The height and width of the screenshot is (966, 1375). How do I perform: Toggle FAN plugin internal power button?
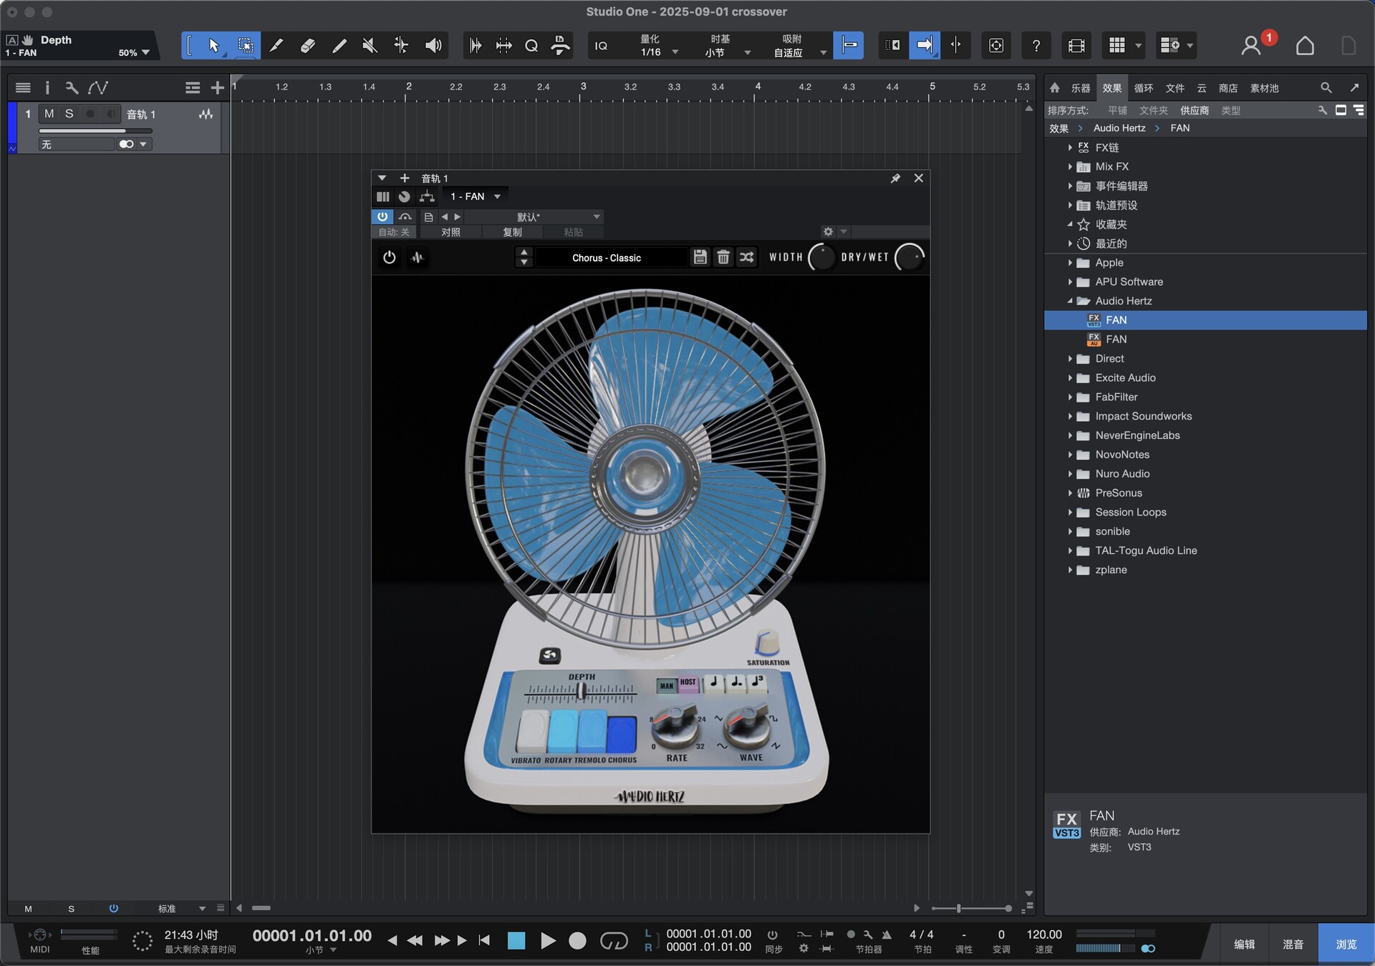(x=389, y=257)
